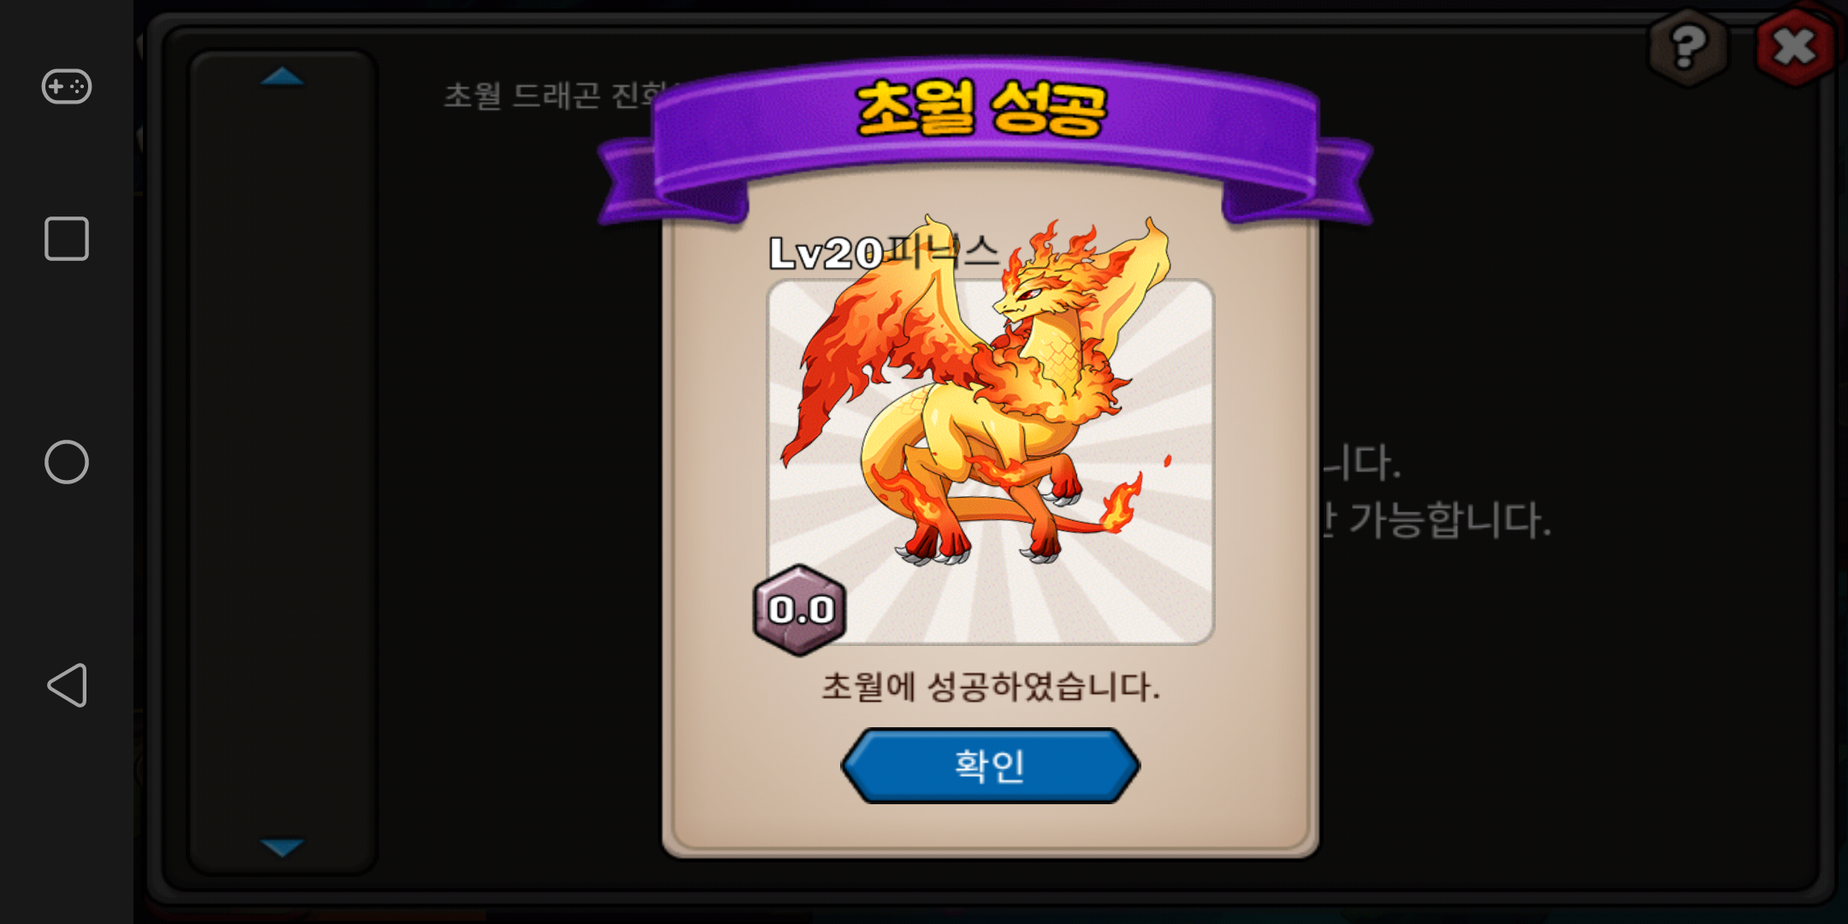Tap the square recent apps icon
Image resolution: width=1848 pixels, height=924 pixels.
pos(67,239)
